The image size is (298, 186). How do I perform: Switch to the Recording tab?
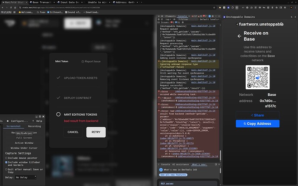pyautogui.click(x=35, y=126)
